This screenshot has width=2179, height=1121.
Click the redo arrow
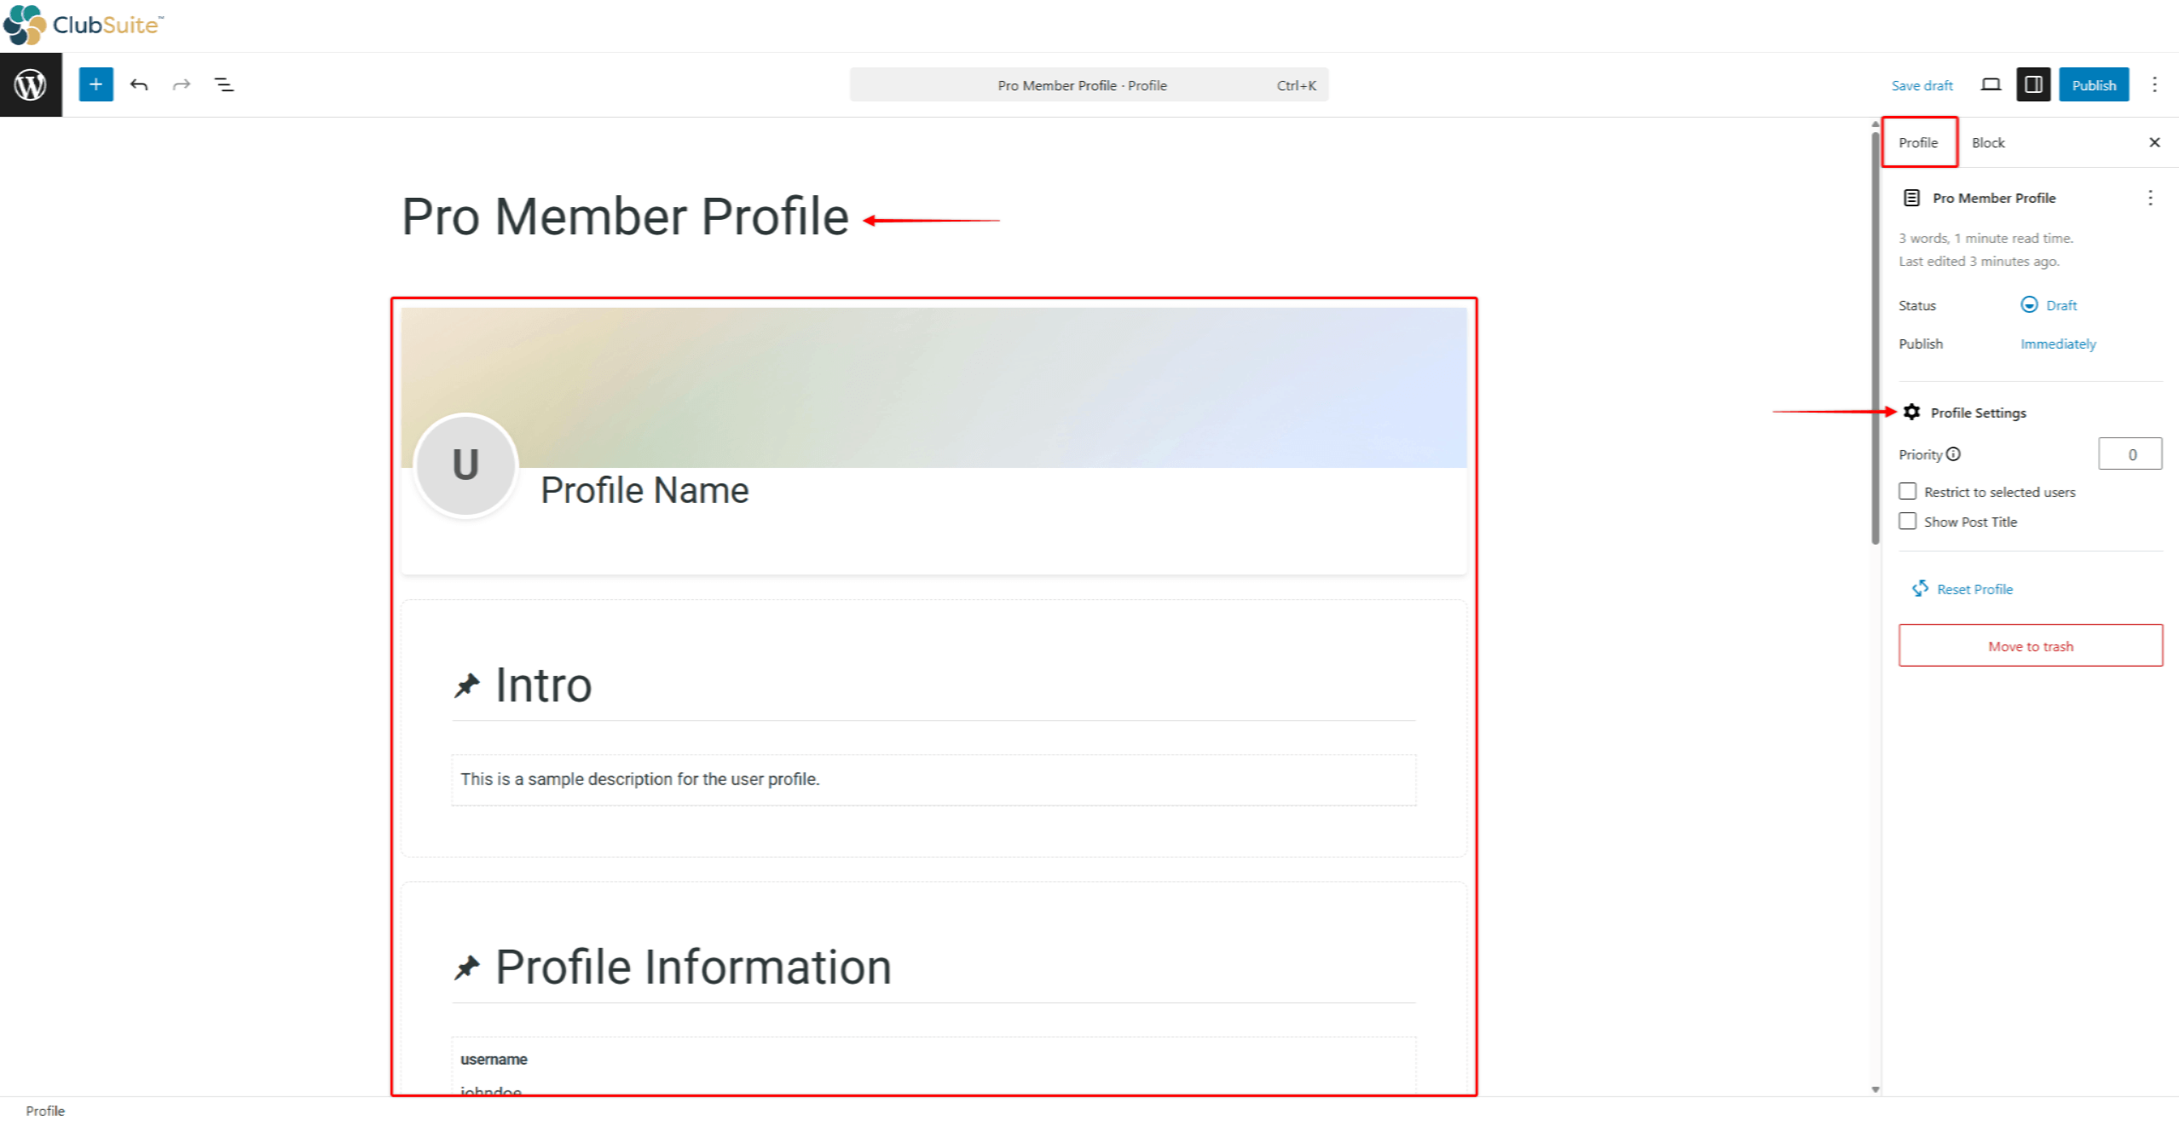coord(182,84)
